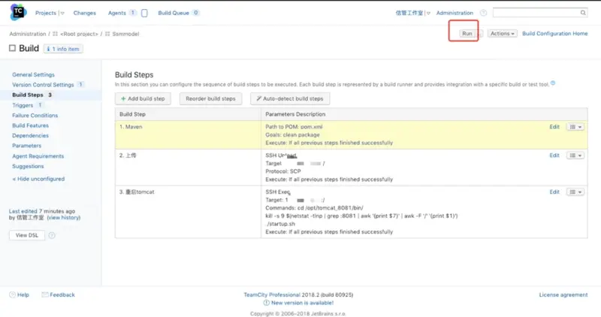Open Ssmmodel breadcrumb link
The width and height of the screenshot is (601, 317).
[125, 34]
